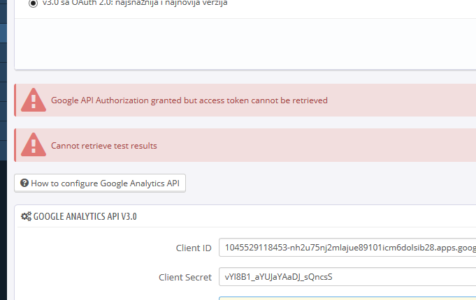Click the 'Cannot retrieve test results' message

pyautogui.click(x=104, y=146)
